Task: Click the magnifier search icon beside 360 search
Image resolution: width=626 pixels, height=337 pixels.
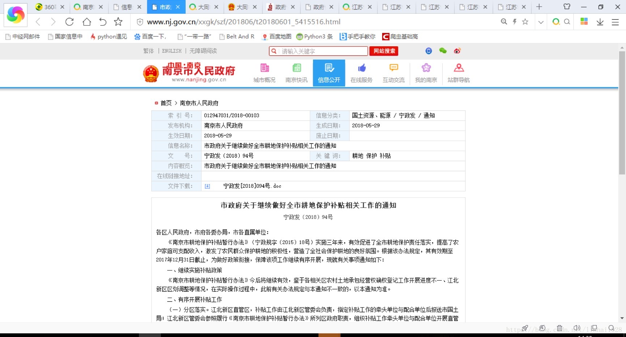Action: click(567, 22)
